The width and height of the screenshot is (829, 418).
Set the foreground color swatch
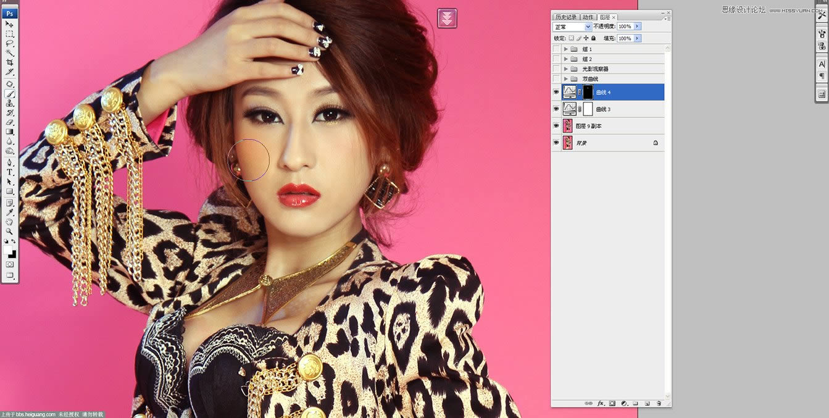(x=8, y=249)
